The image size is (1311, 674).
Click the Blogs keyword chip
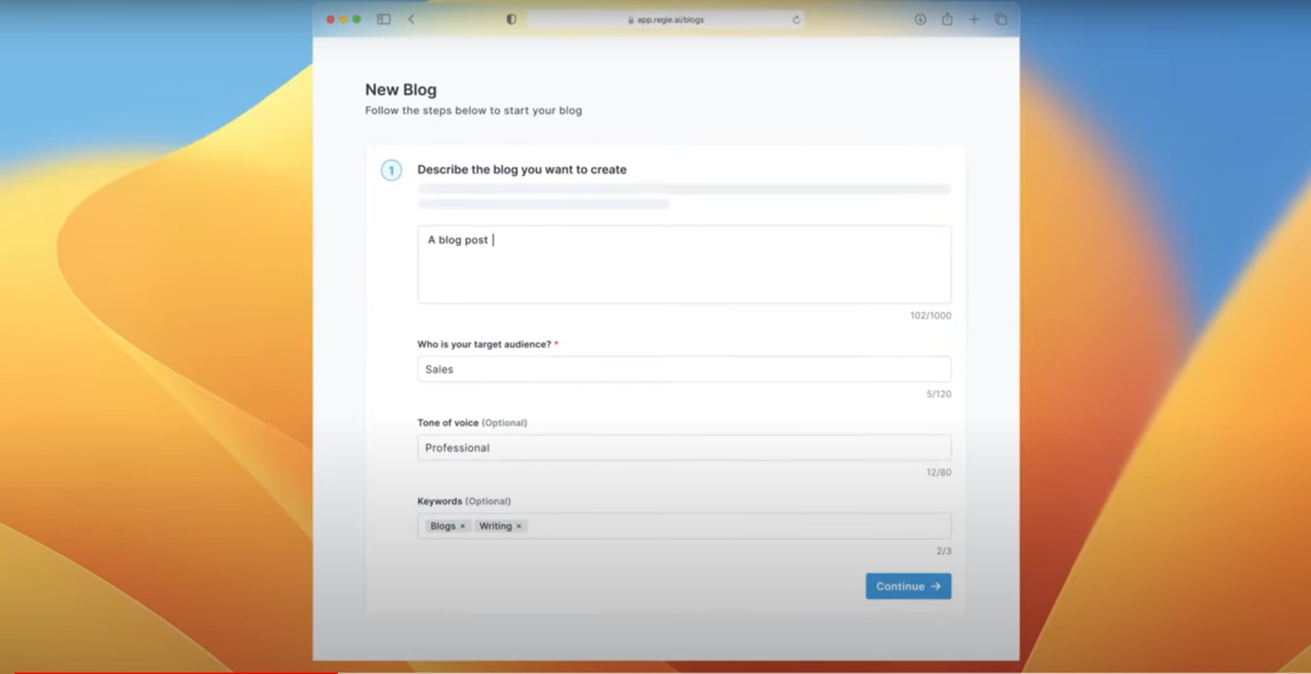tap(448, 527)
